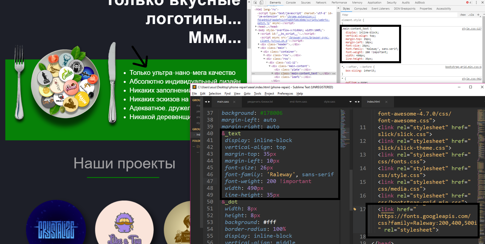The width and height of the screenshot is (485, 244).
Task: Open the bootstrap-grid.min.css:6 source link
Action: (463, 67)
